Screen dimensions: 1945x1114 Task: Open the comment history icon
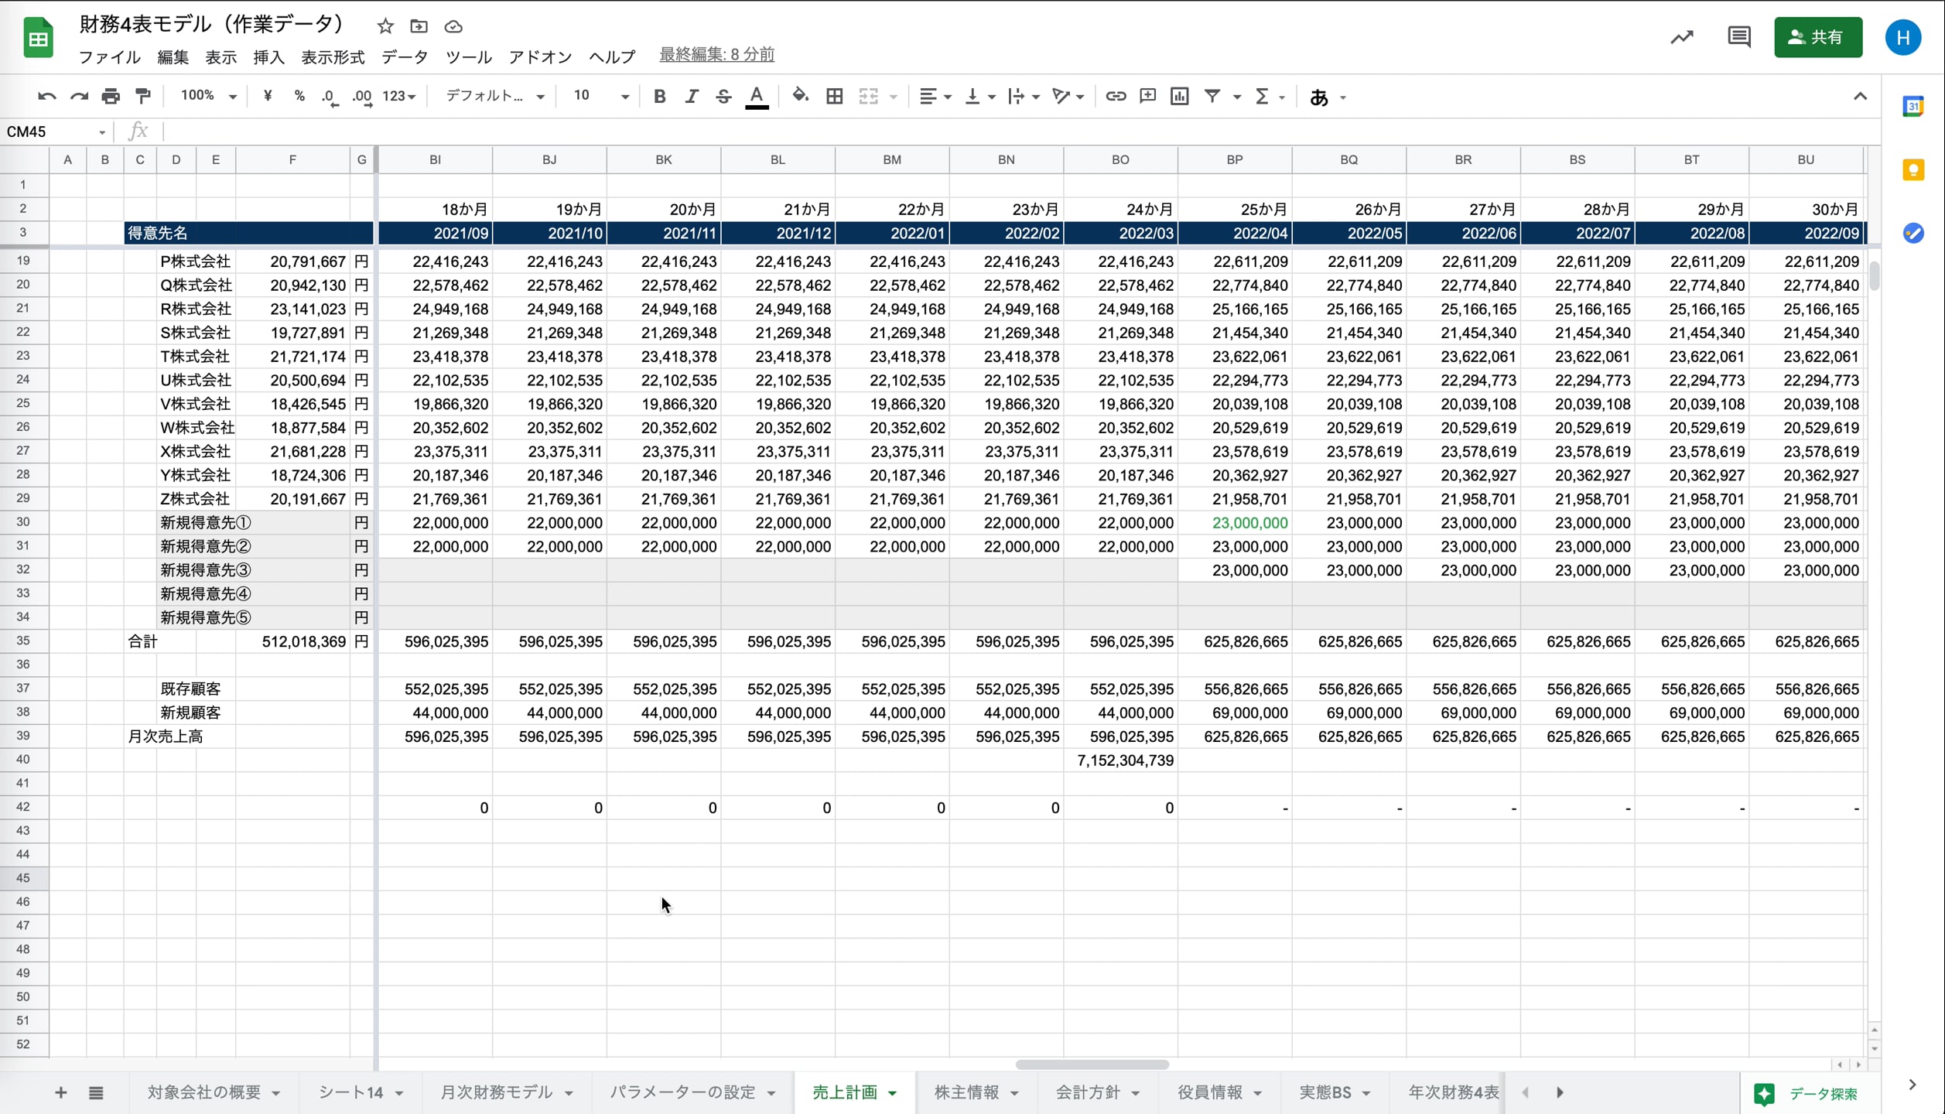pos(1738,37)
